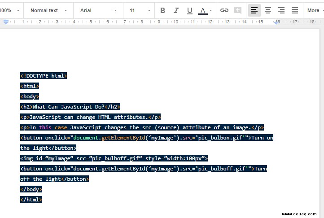The width and height of the screenshot is (324, 218).
Task: Open the zoom percentage dropdown
Action: click(10, 10)
